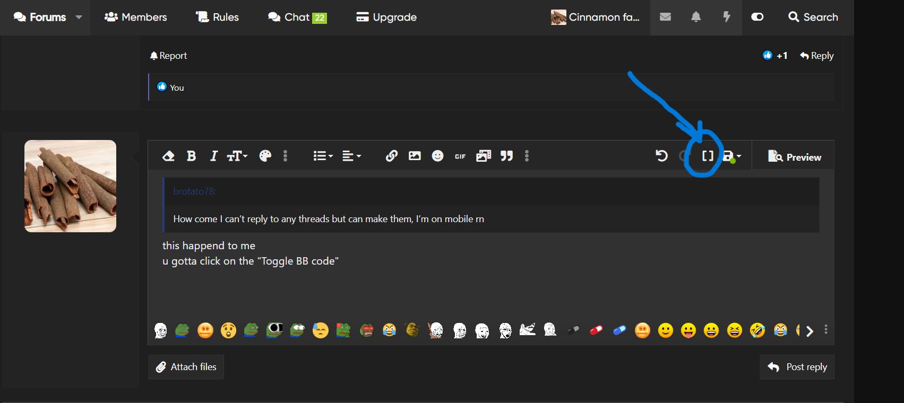This screenshot has height=403, width=904.
Task: Open emoji row more options dots
Action: click(x=826, y=329)
